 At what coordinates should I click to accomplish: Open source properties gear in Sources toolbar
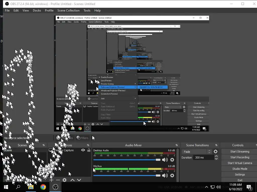[65, 180]
